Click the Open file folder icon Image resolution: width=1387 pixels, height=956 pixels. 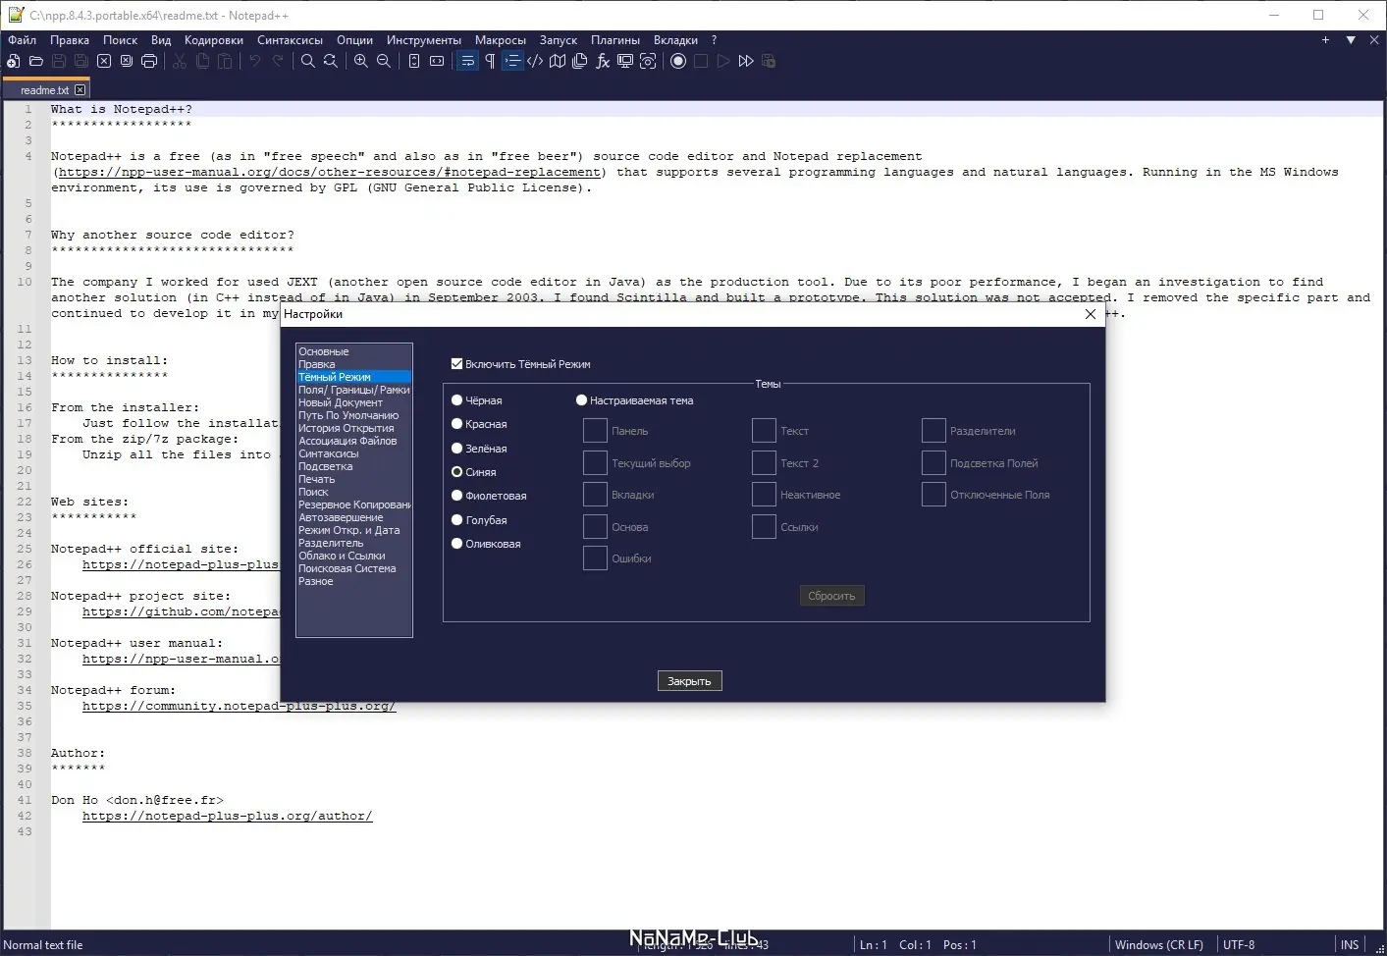pyautogui.click(x=36, y=61)
